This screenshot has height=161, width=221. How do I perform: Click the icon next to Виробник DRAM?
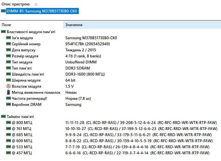pyautogui.click(x=9, y=104)
